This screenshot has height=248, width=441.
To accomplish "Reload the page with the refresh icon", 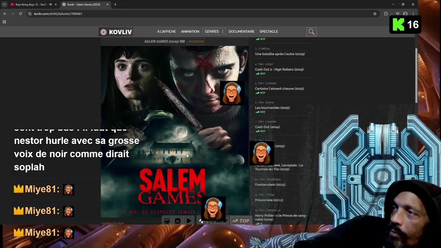I will pyautogui.click(x=20, y=14).
